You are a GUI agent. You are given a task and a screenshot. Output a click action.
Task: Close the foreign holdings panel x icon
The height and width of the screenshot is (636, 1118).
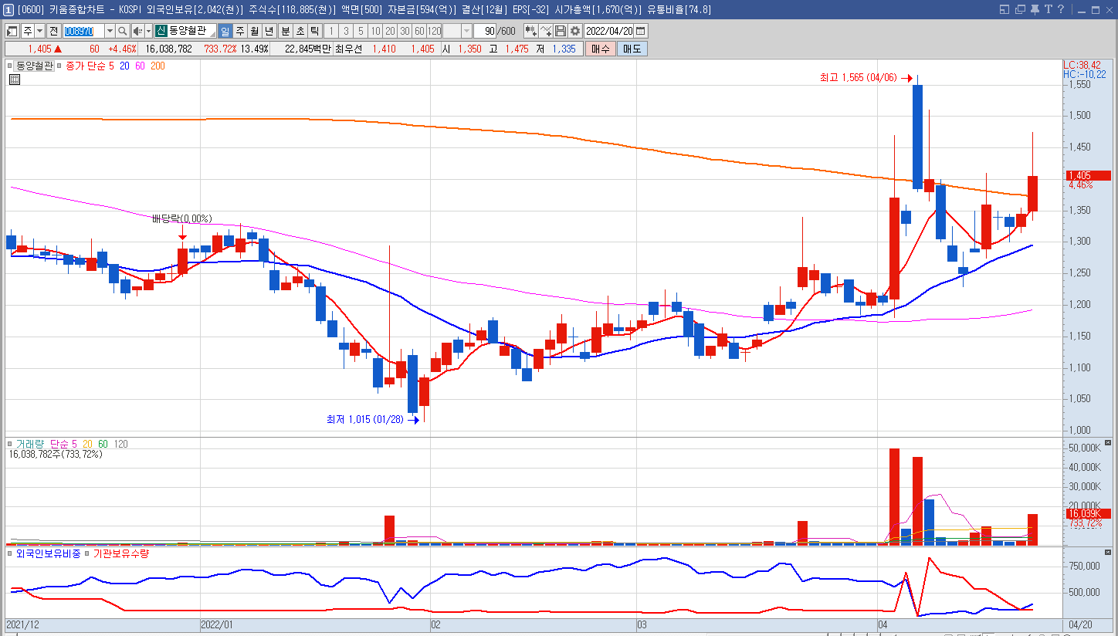[x=1109, y=553]
